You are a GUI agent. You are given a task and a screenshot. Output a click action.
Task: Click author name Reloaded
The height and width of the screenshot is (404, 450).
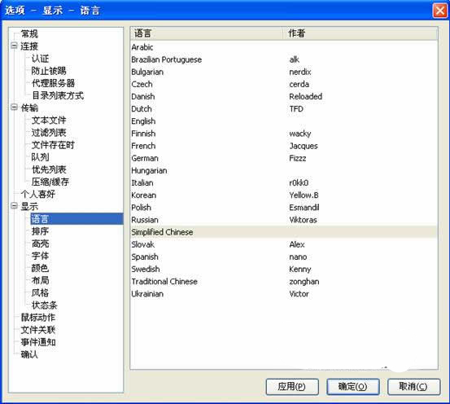click(x=306, y=97)
